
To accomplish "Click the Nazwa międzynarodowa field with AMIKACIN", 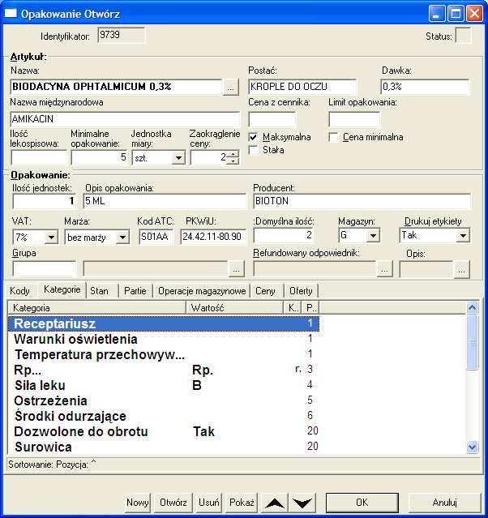I will click(x=125, y=119).
